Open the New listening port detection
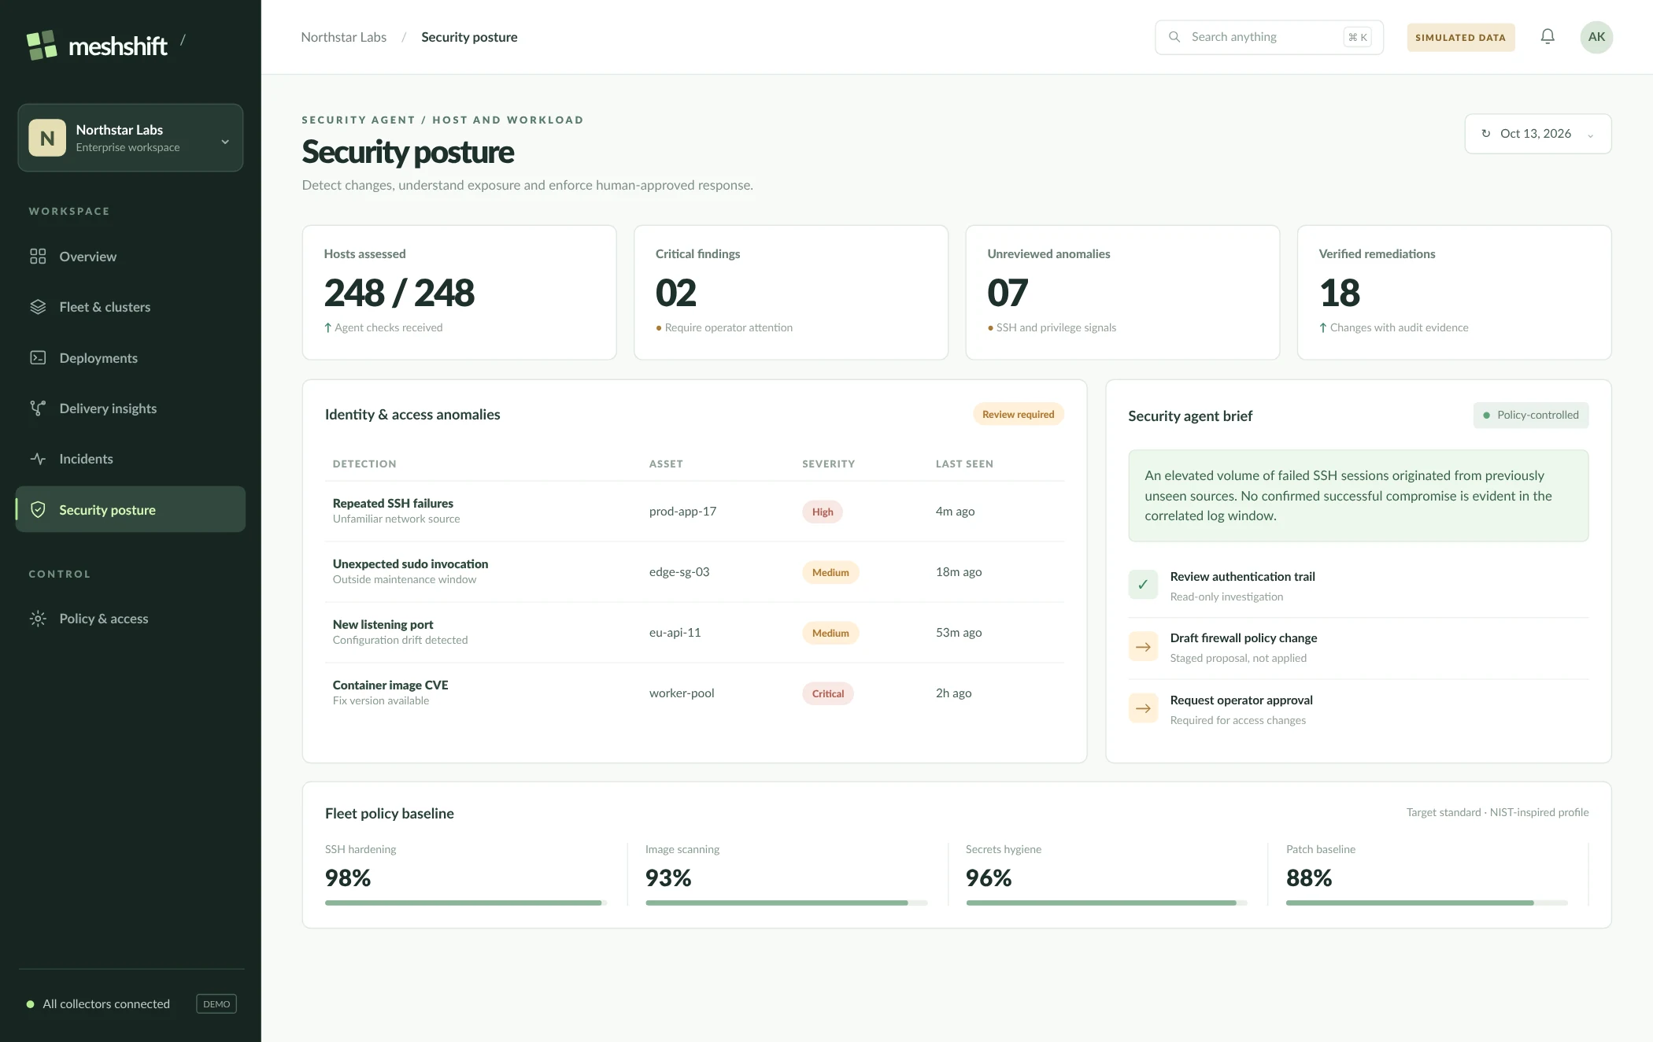 [694, 633]
